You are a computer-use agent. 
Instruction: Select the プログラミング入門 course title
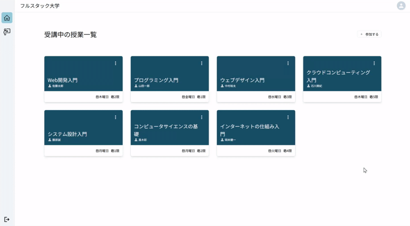(x=156, y=80)
